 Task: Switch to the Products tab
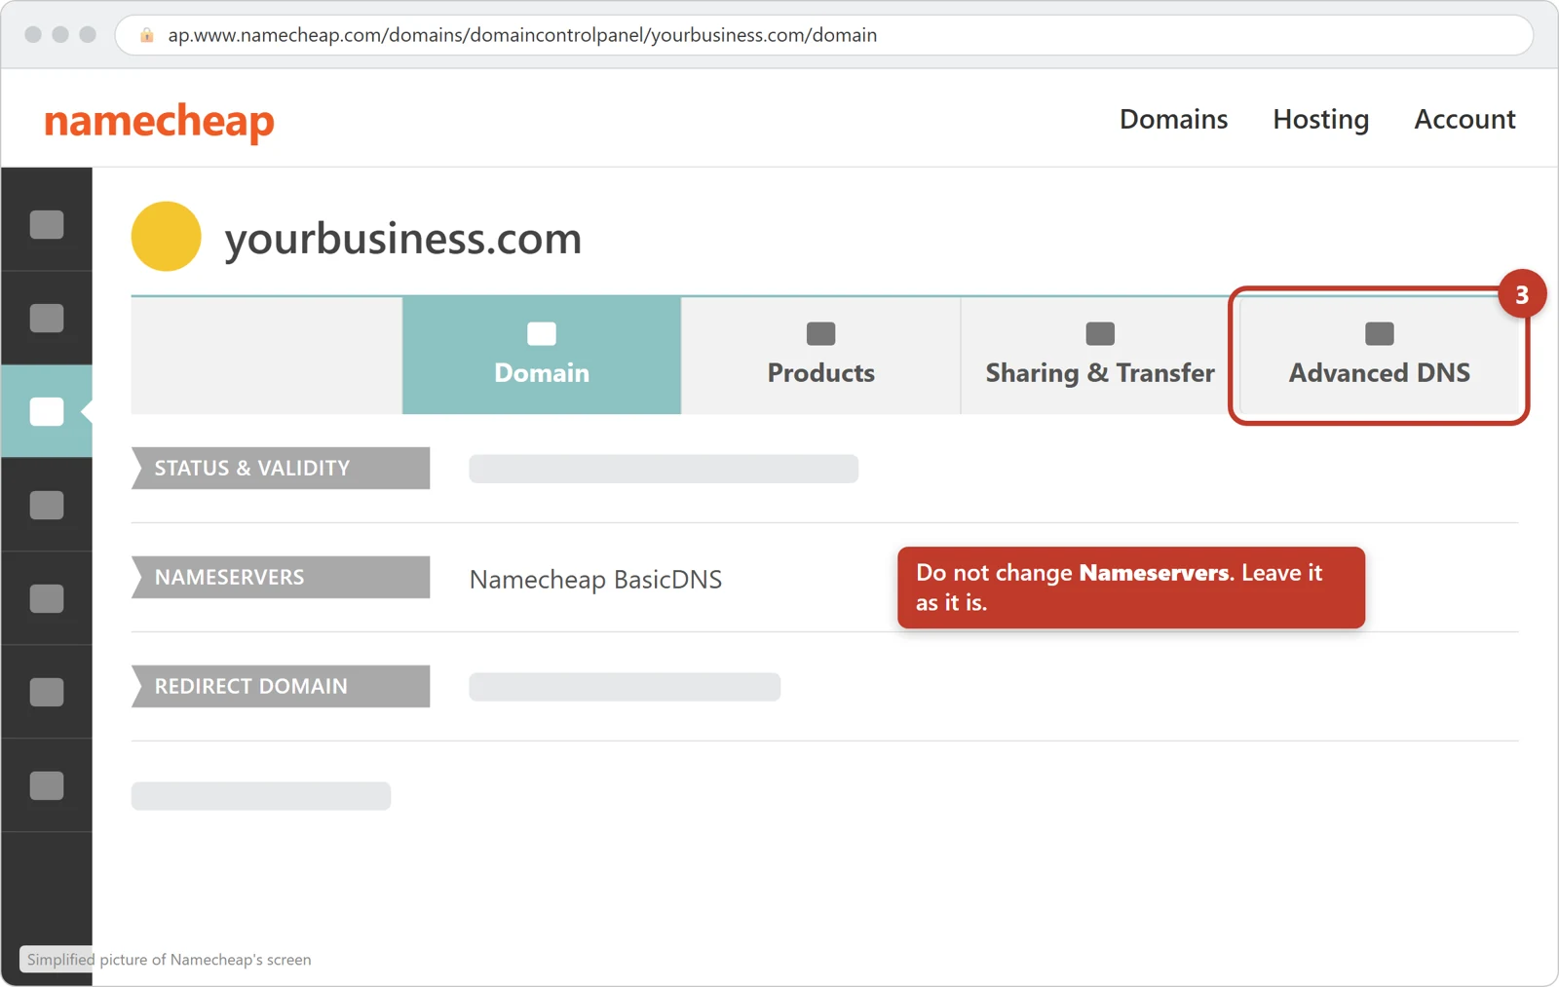[820, 356]
